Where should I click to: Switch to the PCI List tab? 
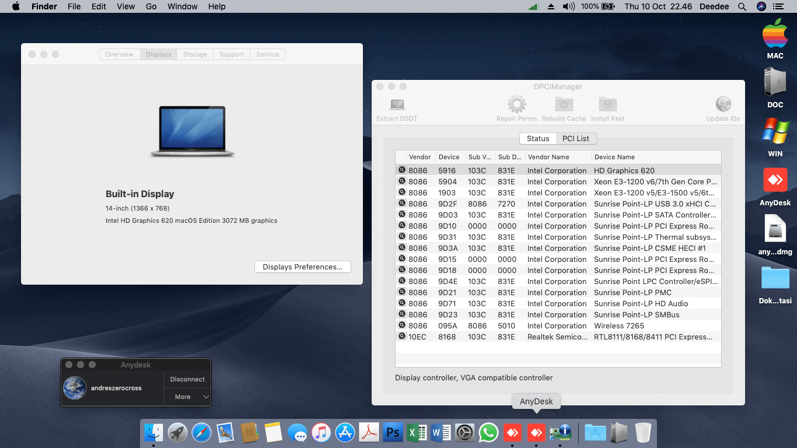click(575, 138)
